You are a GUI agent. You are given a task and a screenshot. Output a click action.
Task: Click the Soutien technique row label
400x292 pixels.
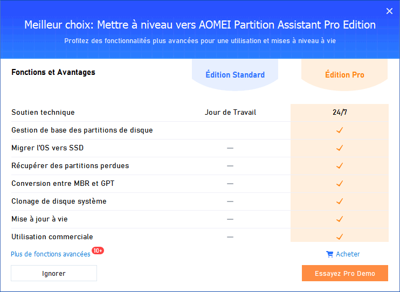(43, 113)
